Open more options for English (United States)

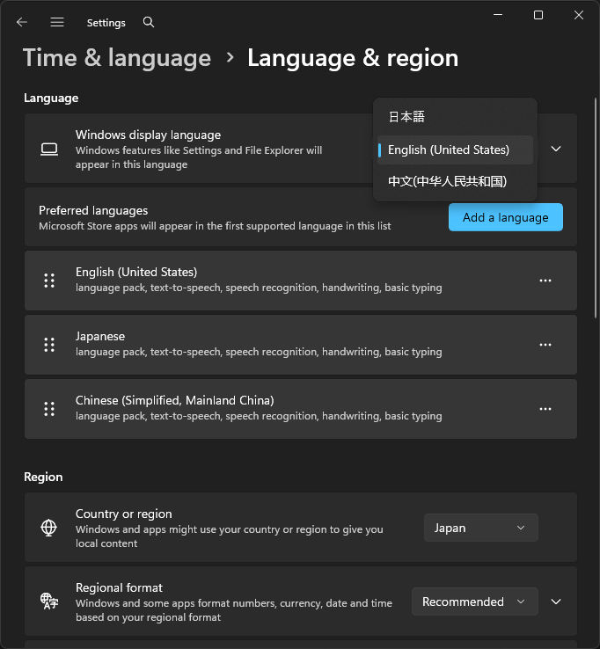click(545, 281)
